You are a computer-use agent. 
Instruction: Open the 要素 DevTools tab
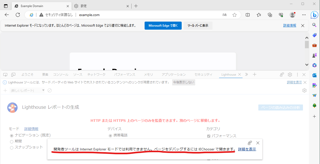pyautogui.click(x=45, y=75)
